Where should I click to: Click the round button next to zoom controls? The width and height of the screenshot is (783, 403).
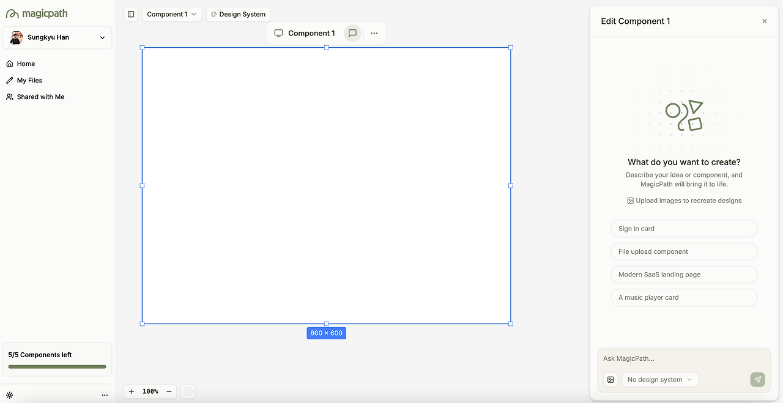click(x=188, y=391)
